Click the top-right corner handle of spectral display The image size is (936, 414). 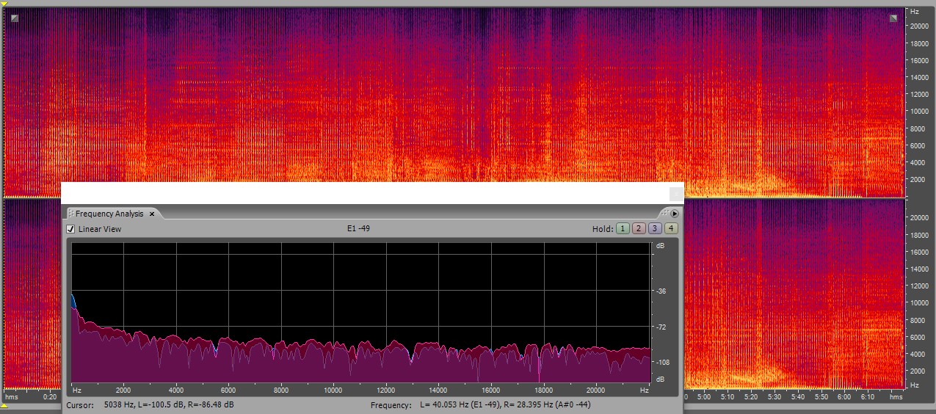click(893, 18)
